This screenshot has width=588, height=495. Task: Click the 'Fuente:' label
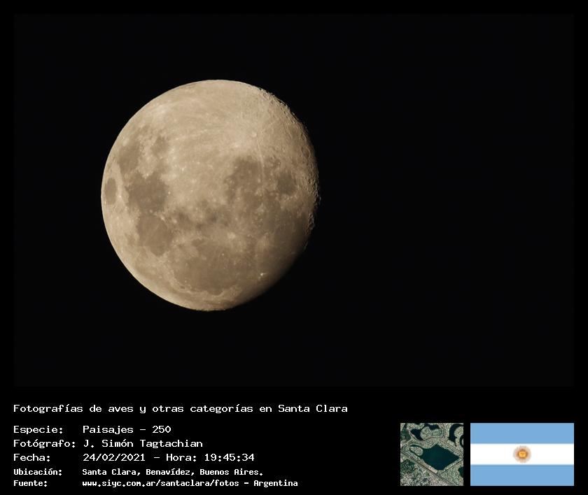click(30, 483)
